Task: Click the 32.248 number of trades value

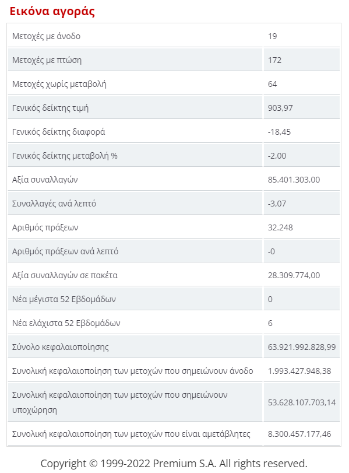Action: coord(280,227)
